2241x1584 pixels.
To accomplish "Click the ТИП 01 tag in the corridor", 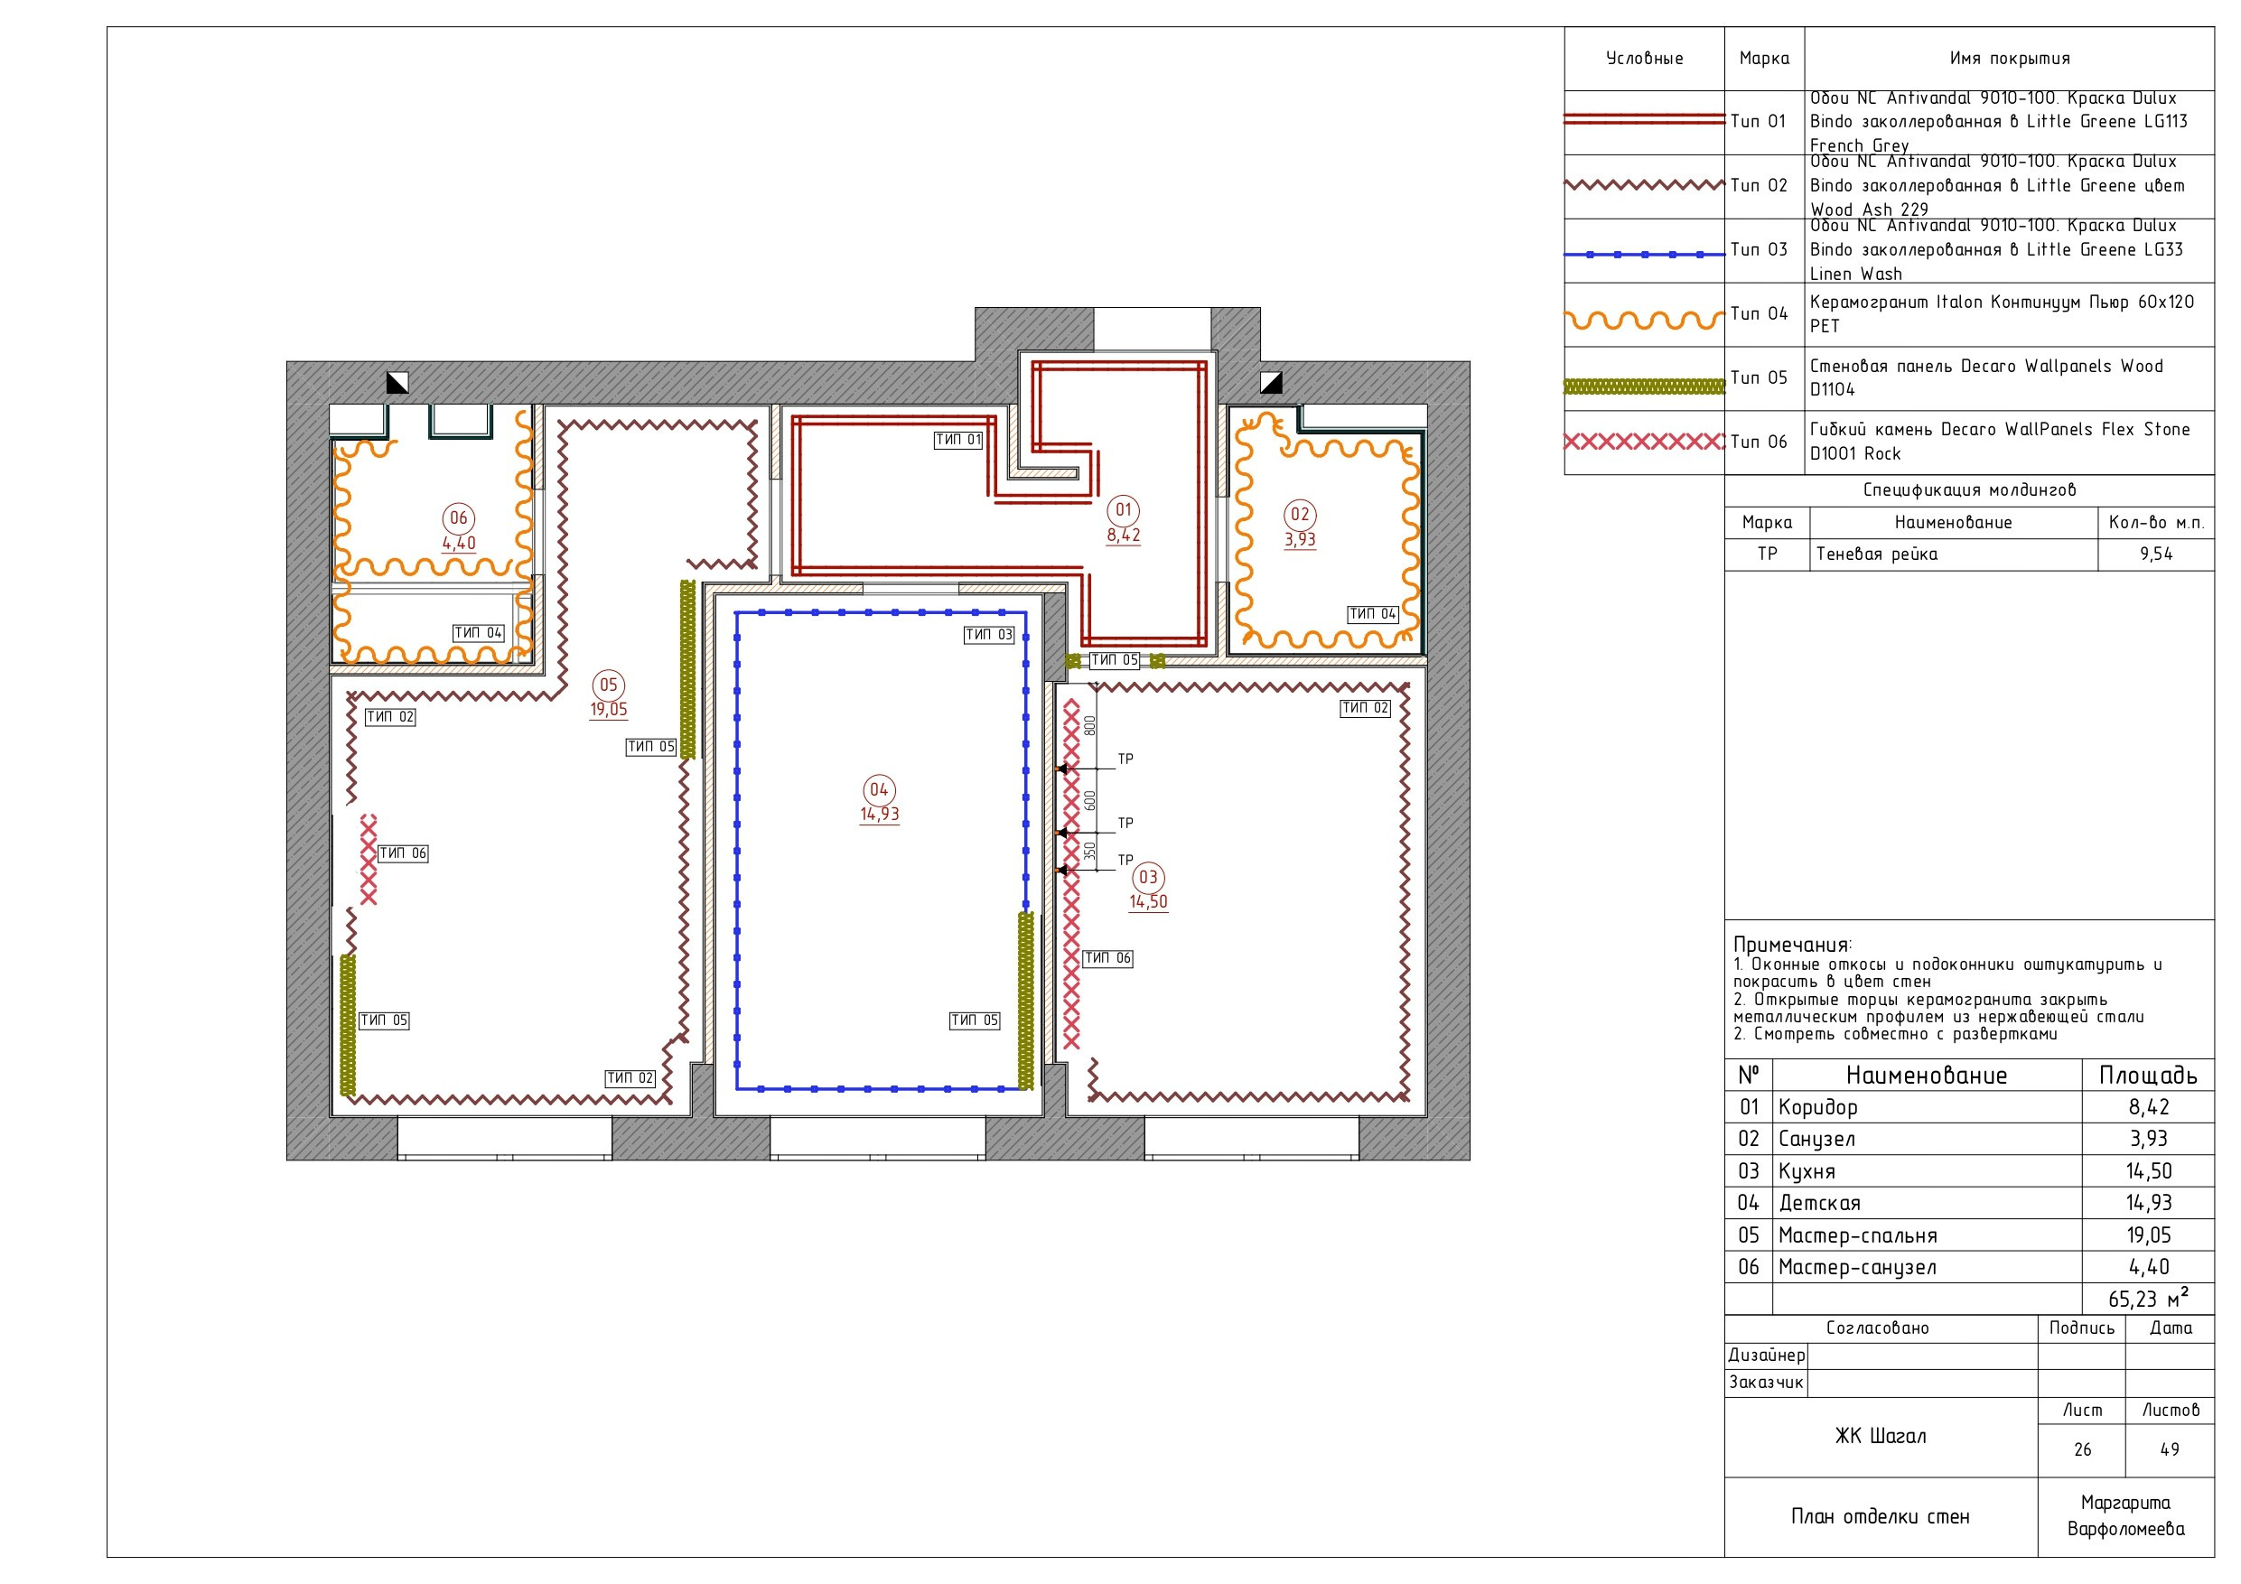I will coord(958,440).
